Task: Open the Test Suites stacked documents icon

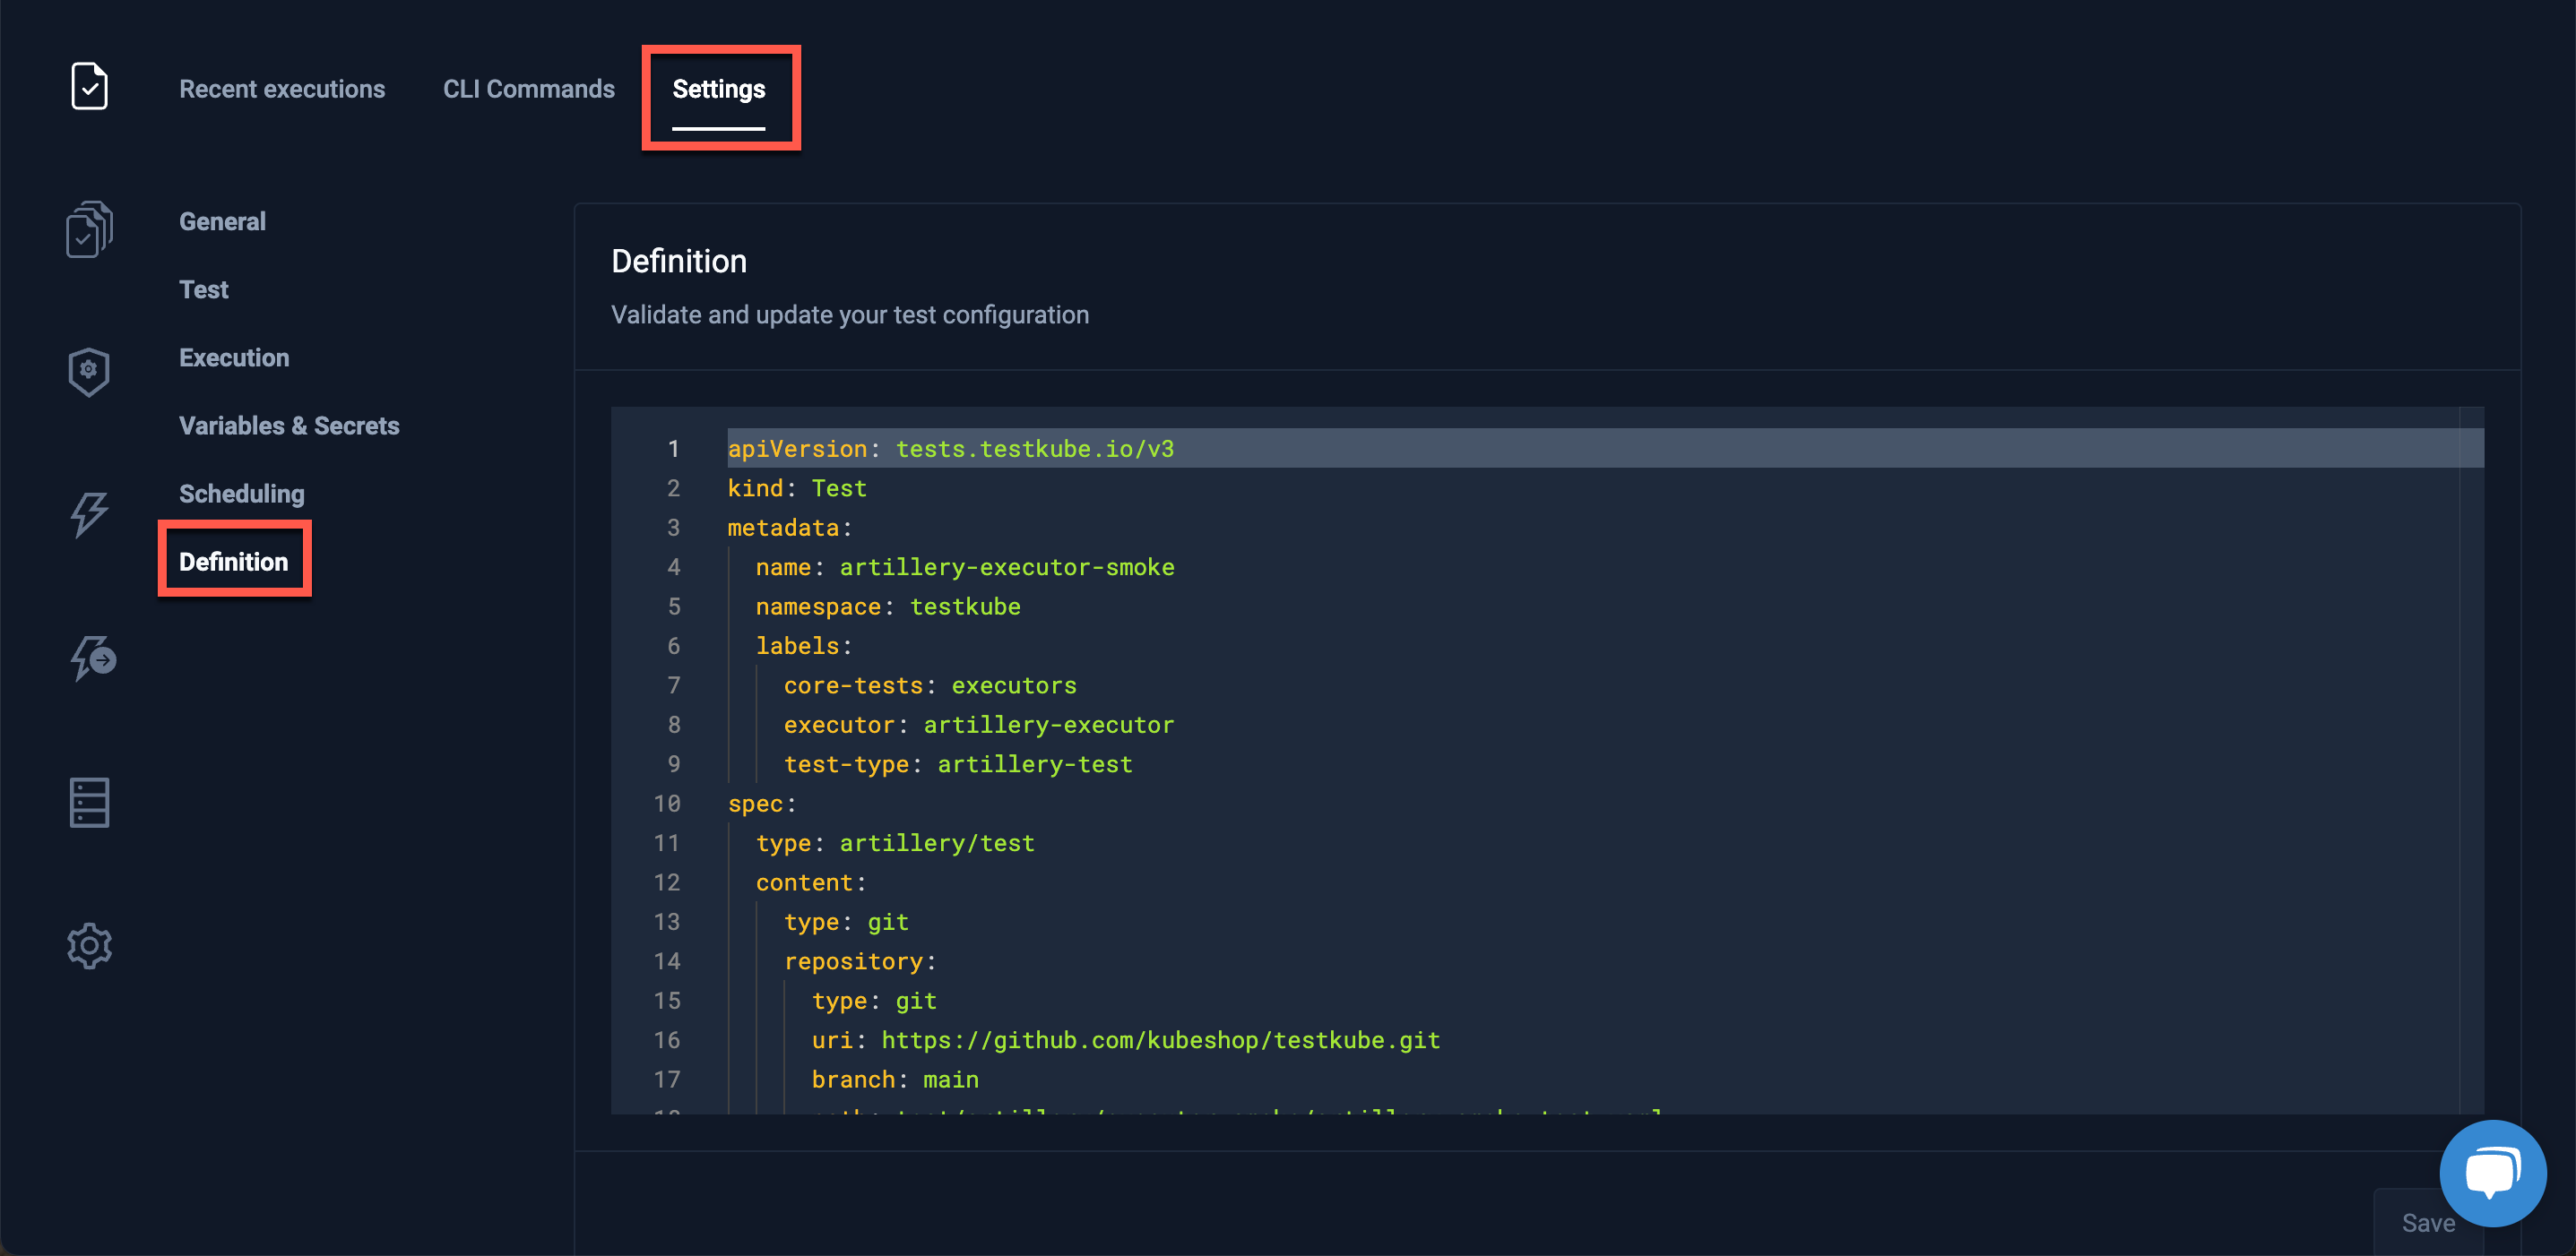Action: (89, 228)
